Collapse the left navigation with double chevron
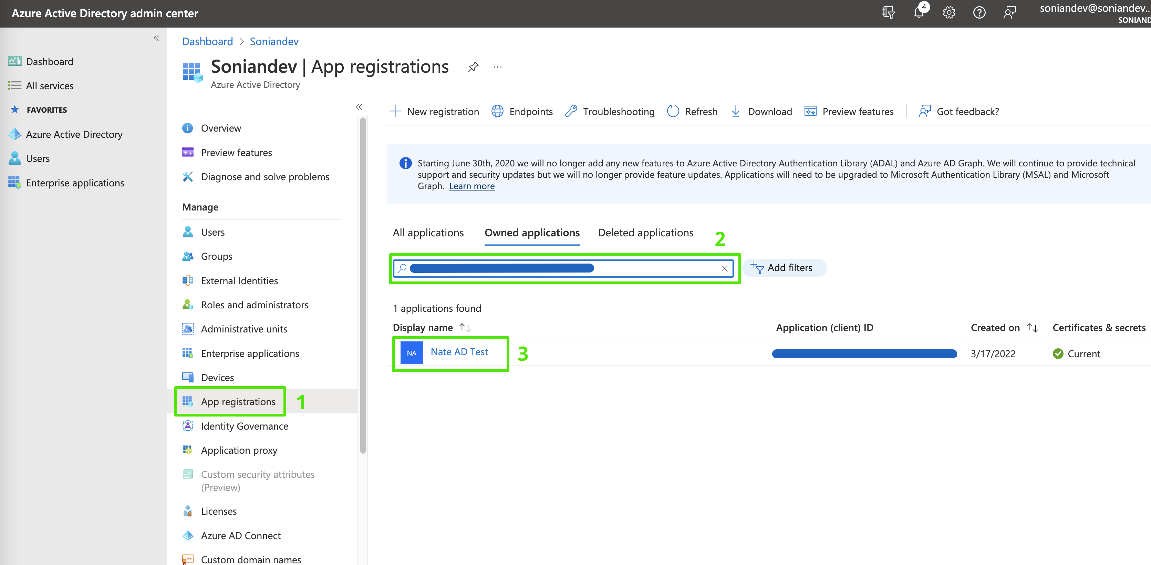This screenshot has width=1151, height=565. [x=156, y=38]
